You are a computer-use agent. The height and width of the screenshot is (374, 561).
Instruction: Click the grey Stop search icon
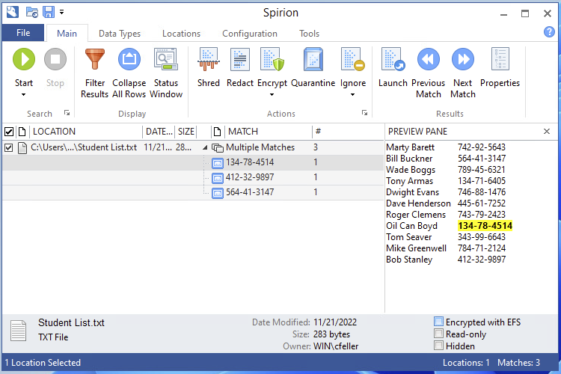coord(55,59)
